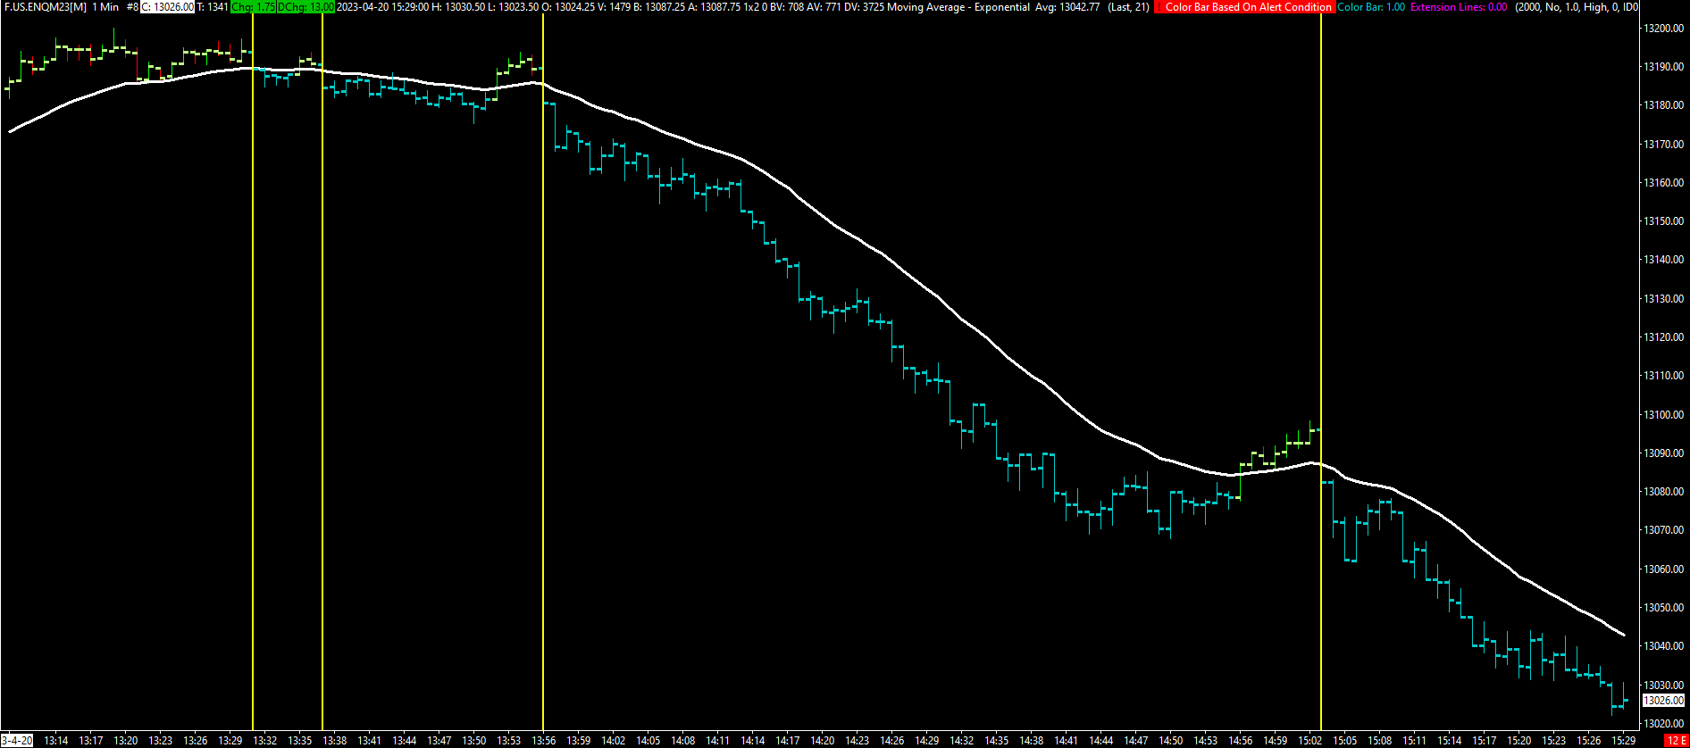Click the 13:59 time axis label
Image resolution: width=1690 pixels, height=748 pixels.
[579, 741]
